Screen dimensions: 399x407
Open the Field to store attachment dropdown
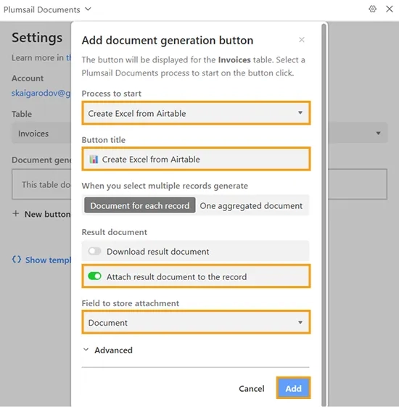point(196,322)
